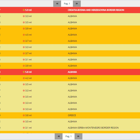Viewport: 140px width, 140px height.
Task: Click the first 3.3 ml ALBANIA row
Action: (x=70, y=16)
